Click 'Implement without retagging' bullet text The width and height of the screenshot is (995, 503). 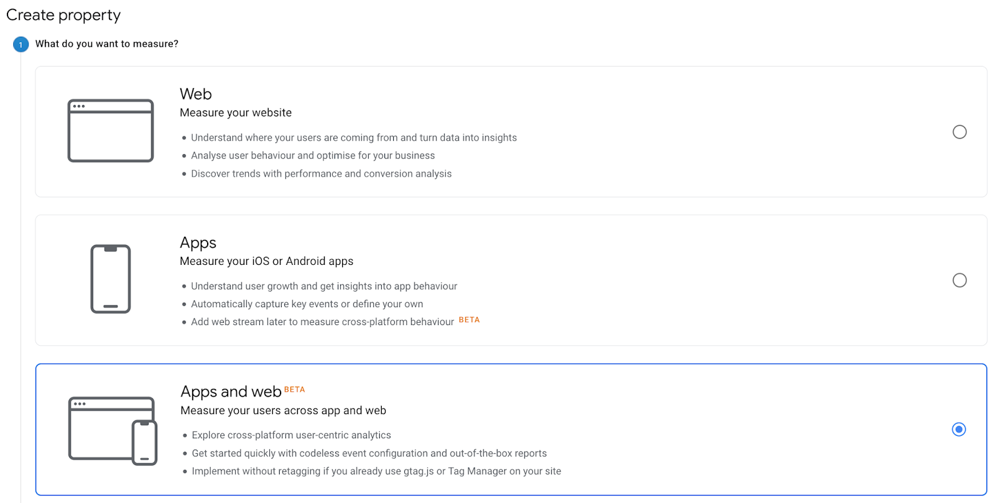(376, 471)
